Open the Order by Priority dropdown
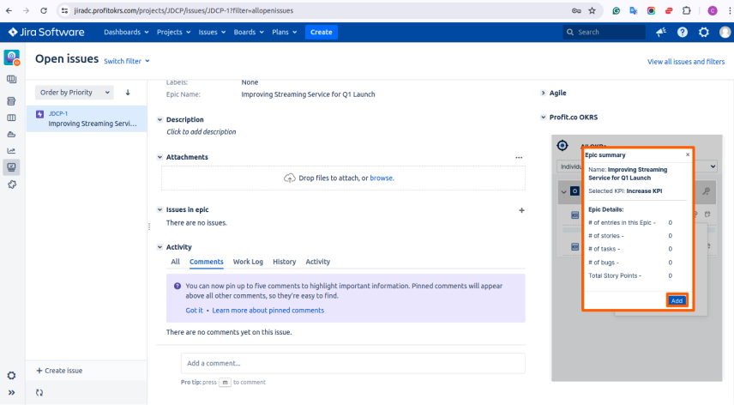The width and height of the screenshot is (734, 405). tap(75, 92)
